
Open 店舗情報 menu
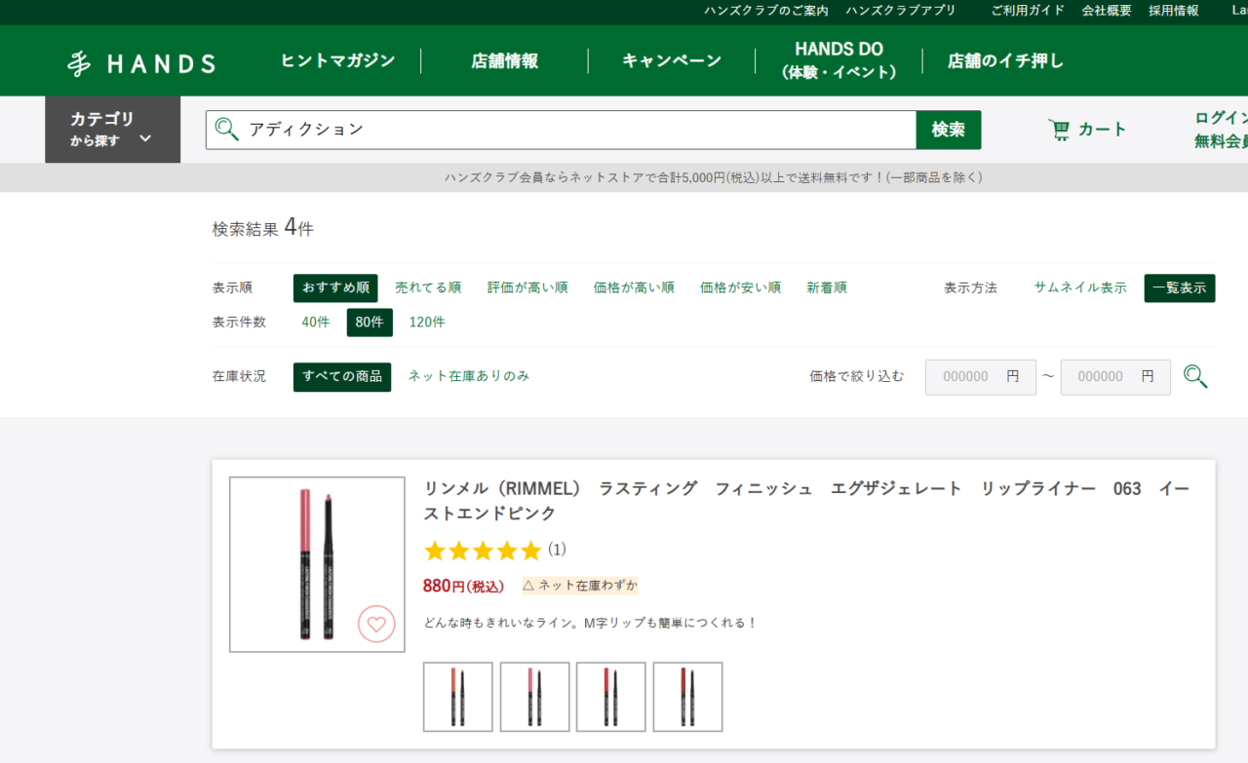click(504, 60)
